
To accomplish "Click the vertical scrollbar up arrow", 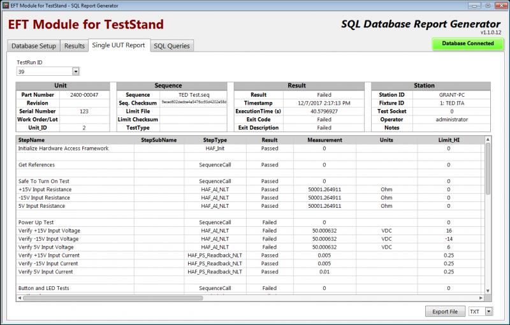I will coord(488,139).
